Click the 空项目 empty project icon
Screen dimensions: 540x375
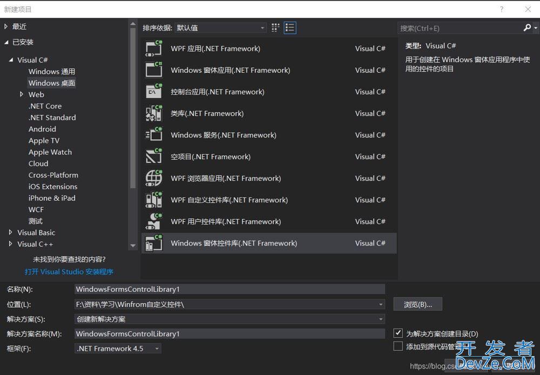pos(153,156)
